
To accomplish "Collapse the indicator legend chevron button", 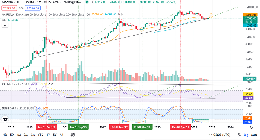I will click(5, 25).
